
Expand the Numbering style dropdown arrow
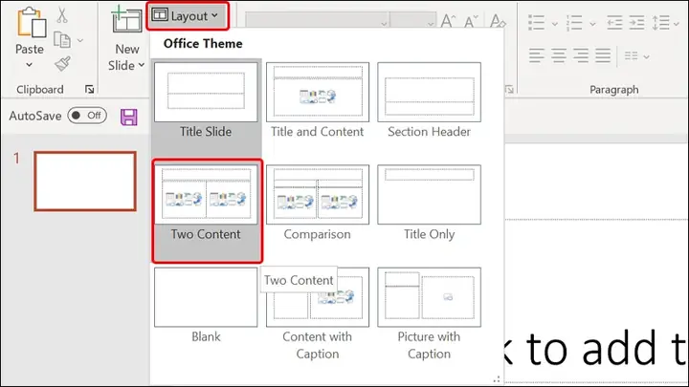coord(592,24)
